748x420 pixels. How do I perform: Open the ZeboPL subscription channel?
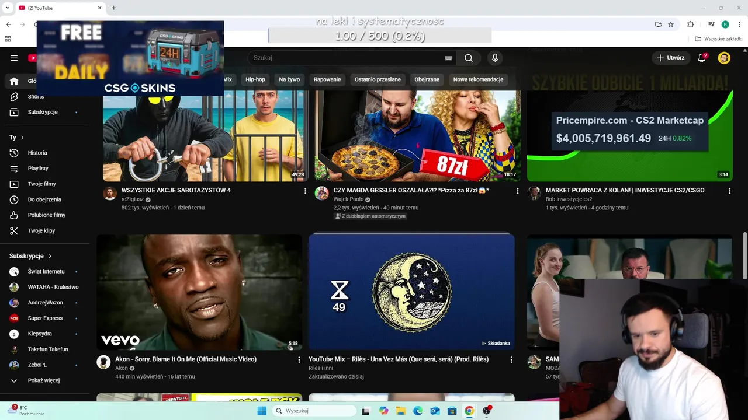point(37,365)
